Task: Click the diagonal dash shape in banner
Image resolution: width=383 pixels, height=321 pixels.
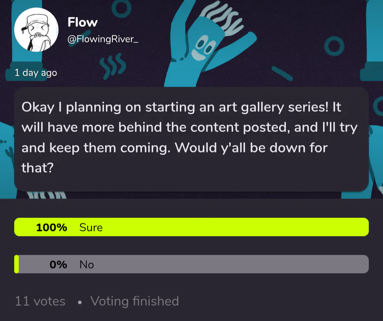Action: coord(282,73)
